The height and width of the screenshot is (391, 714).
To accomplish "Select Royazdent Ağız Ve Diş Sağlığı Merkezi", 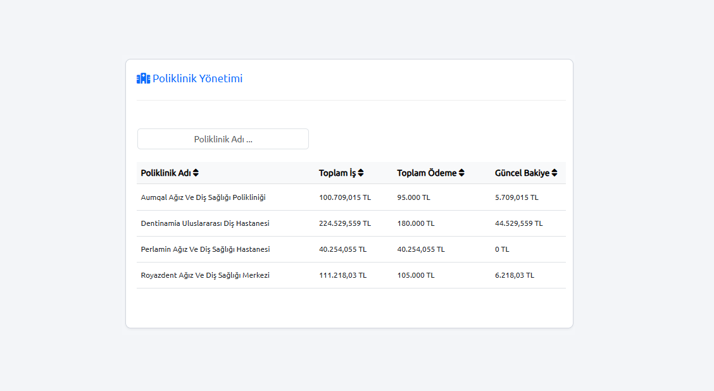I will pyautogui.click(x=205, y=275).
